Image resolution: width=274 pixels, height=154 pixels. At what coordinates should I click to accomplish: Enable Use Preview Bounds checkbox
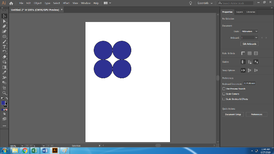[224, 88]
